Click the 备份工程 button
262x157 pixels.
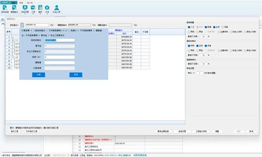tap(15, 131)
